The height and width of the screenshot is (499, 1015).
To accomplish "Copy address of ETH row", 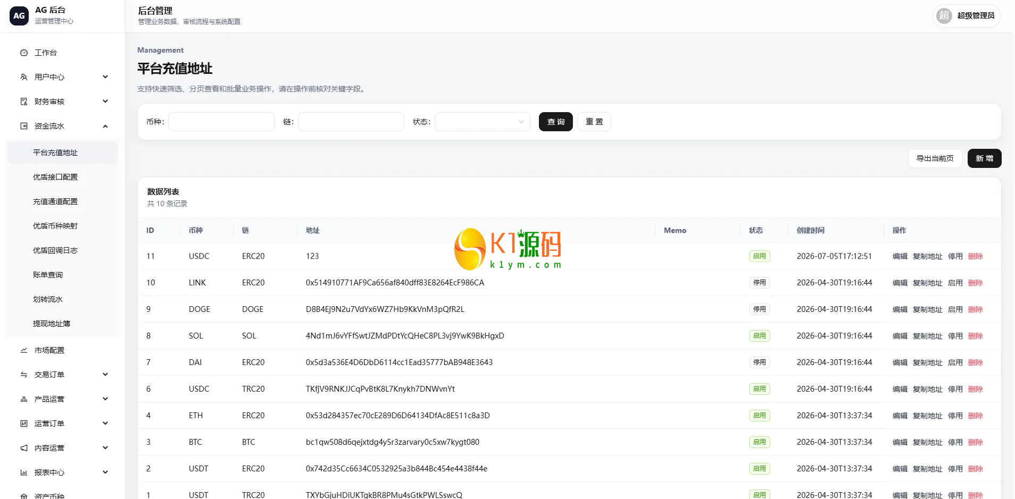I will [x=928, y=416].
